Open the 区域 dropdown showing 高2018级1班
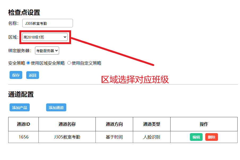240x160 pixels. [45, 37]
